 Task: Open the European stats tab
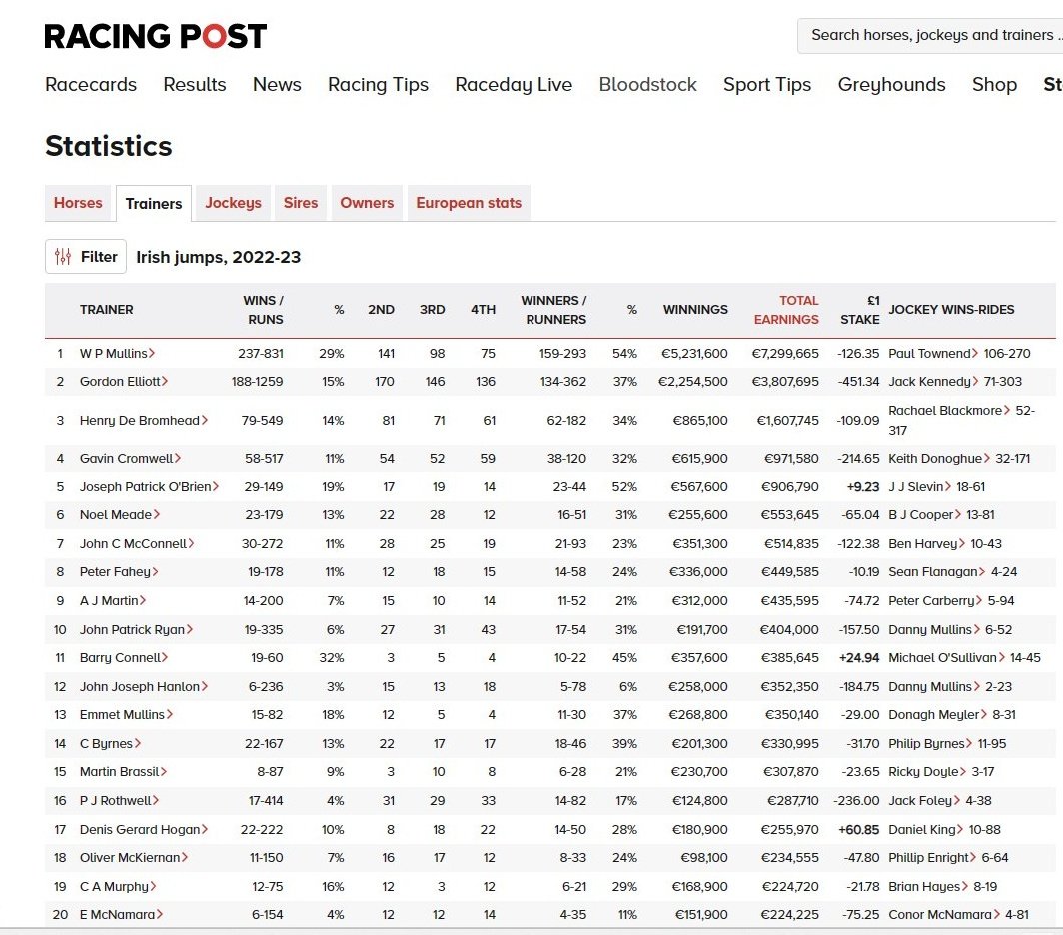(468, 203)
